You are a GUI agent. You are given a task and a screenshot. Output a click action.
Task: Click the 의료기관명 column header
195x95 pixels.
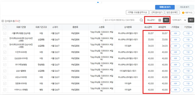pyautogui.click(x=21, y=27)
